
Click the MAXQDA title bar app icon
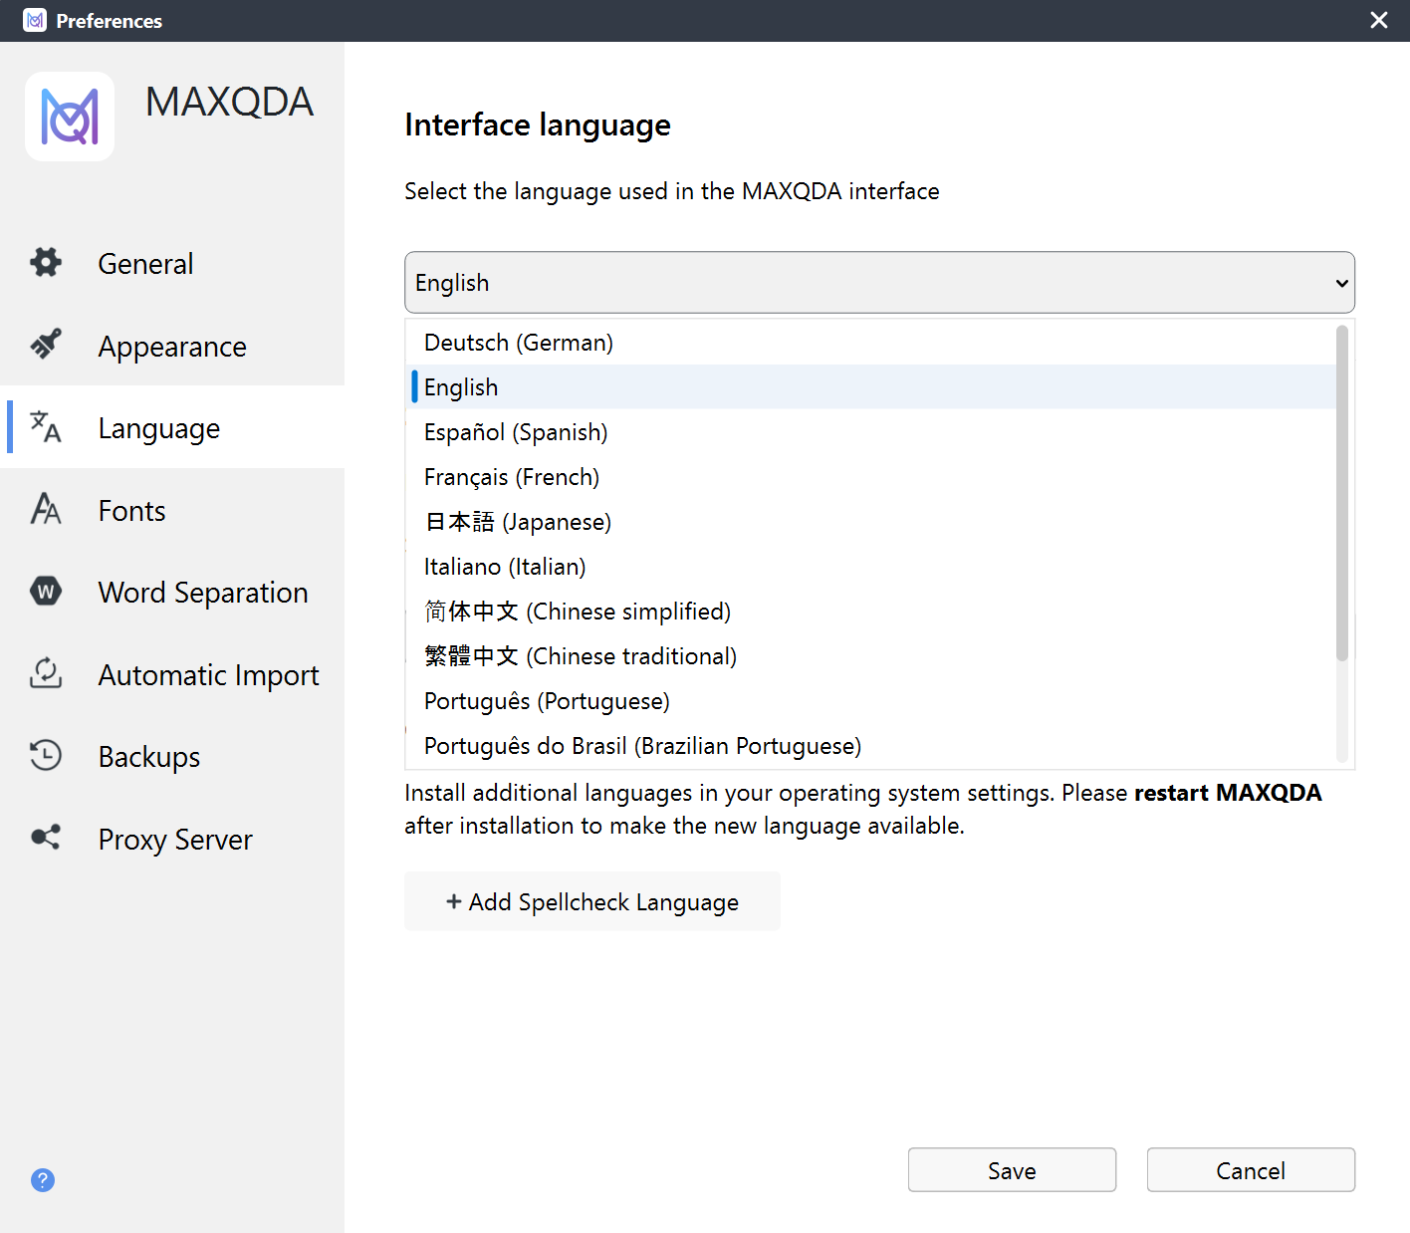click(35, 20)
